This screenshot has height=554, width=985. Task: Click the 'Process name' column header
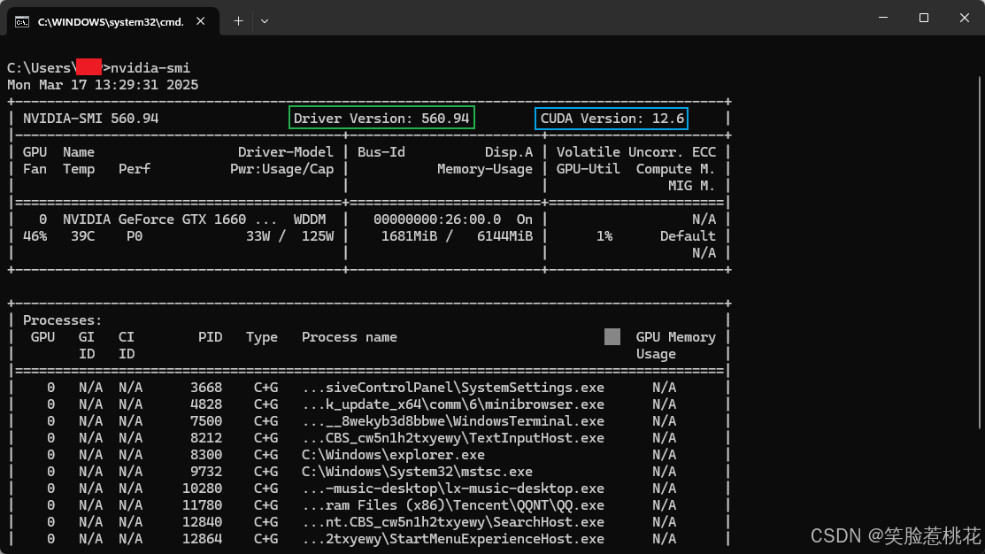(350, 337)
